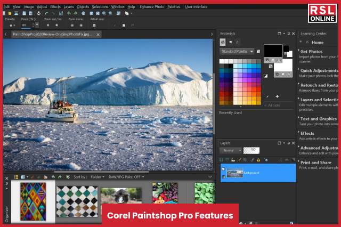Click the black and white reset icon
The height and width of the screenshot is (227, 341).
266,76
